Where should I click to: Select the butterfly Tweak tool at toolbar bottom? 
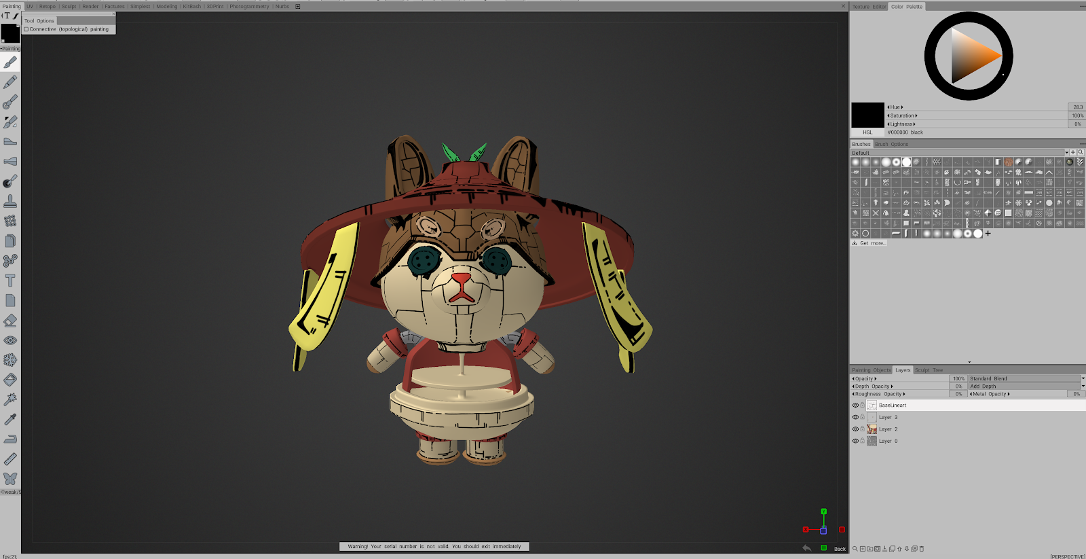click(x=10, y=479)
